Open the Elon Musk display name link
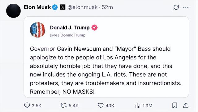198x112 pixels. point(37,7)
